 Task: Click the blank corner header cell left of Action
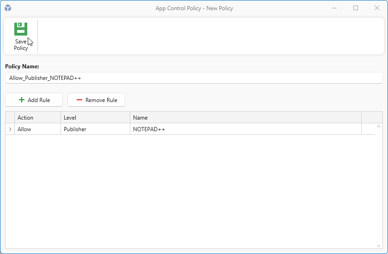coord(10,118)
